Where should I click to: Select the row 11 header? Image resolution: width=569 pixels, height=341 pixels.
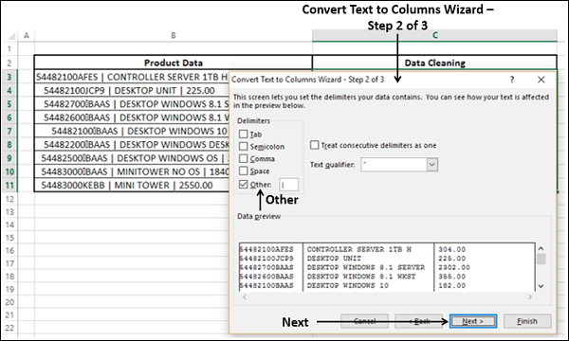coord(9,185)
